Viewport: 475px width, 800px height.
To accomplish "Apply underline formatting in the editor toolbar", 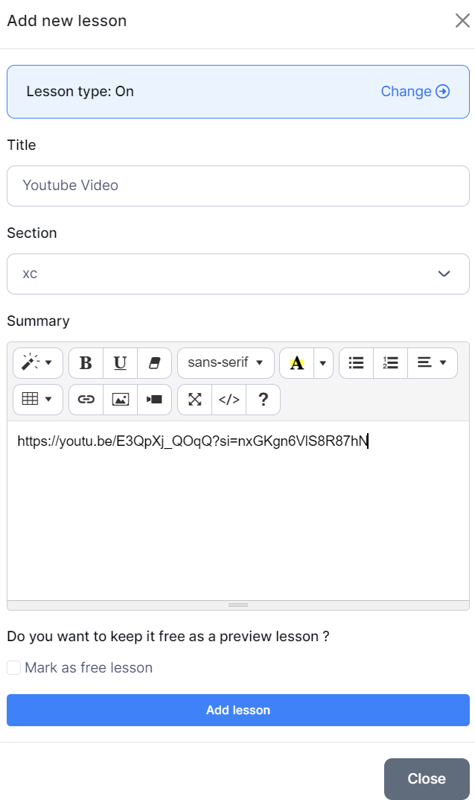I will coord(120,363).
